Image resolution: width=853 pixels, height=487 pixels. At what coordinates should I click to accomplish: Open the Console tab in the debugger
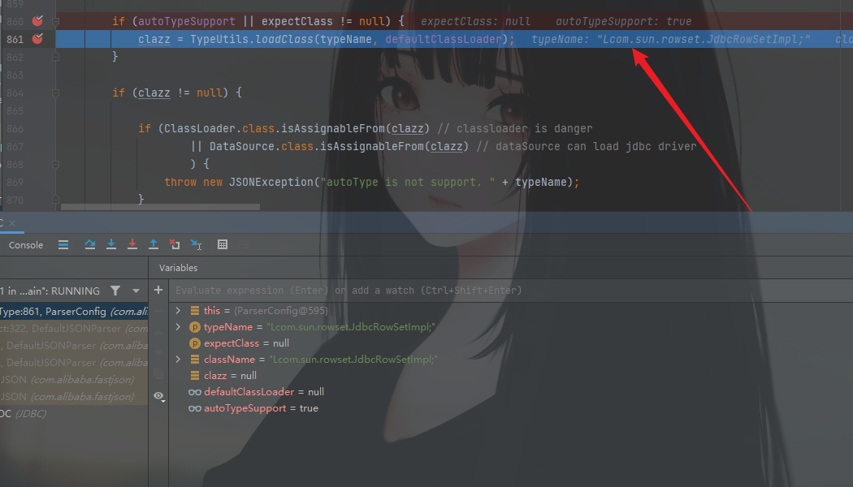25,245
